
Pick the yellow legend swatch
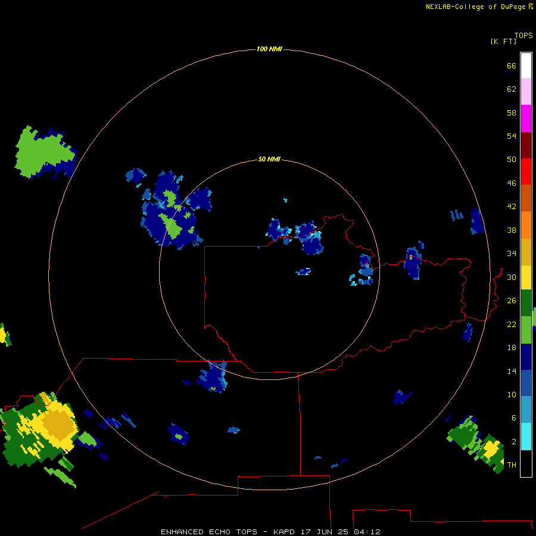point(526,278)
